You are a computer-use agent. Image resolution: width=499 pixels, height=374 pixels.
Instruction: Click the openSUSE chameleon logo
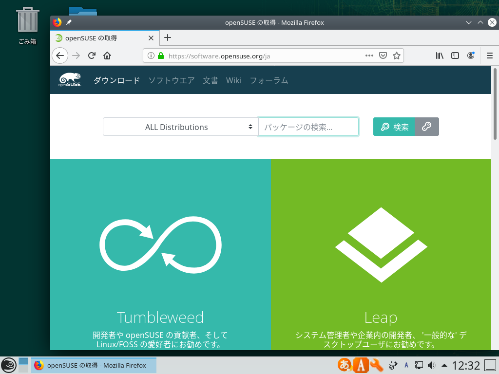point(70,80)
